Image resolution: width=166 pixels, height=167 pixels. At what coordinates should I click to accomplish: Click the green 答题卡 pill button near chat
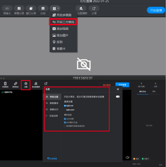point(145,159)
